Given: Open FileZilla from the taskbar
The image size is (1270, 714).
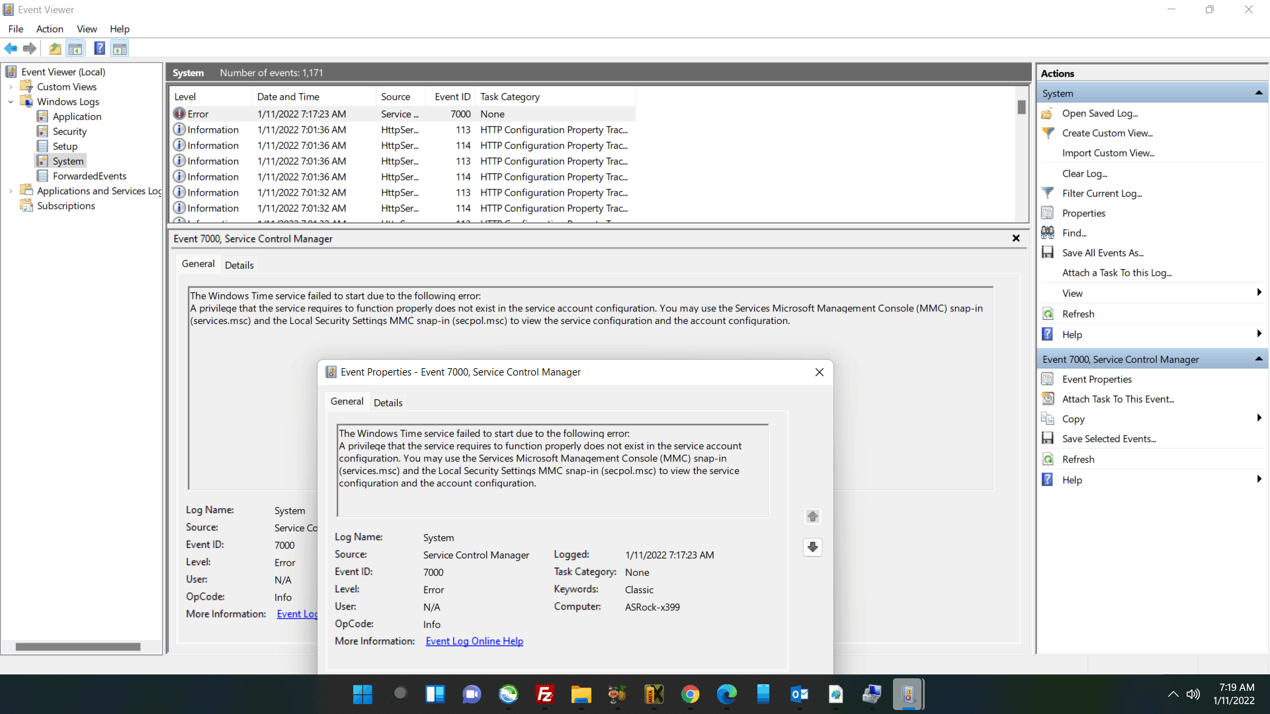Looking at the screenshot, I should [x=544, y=694].
